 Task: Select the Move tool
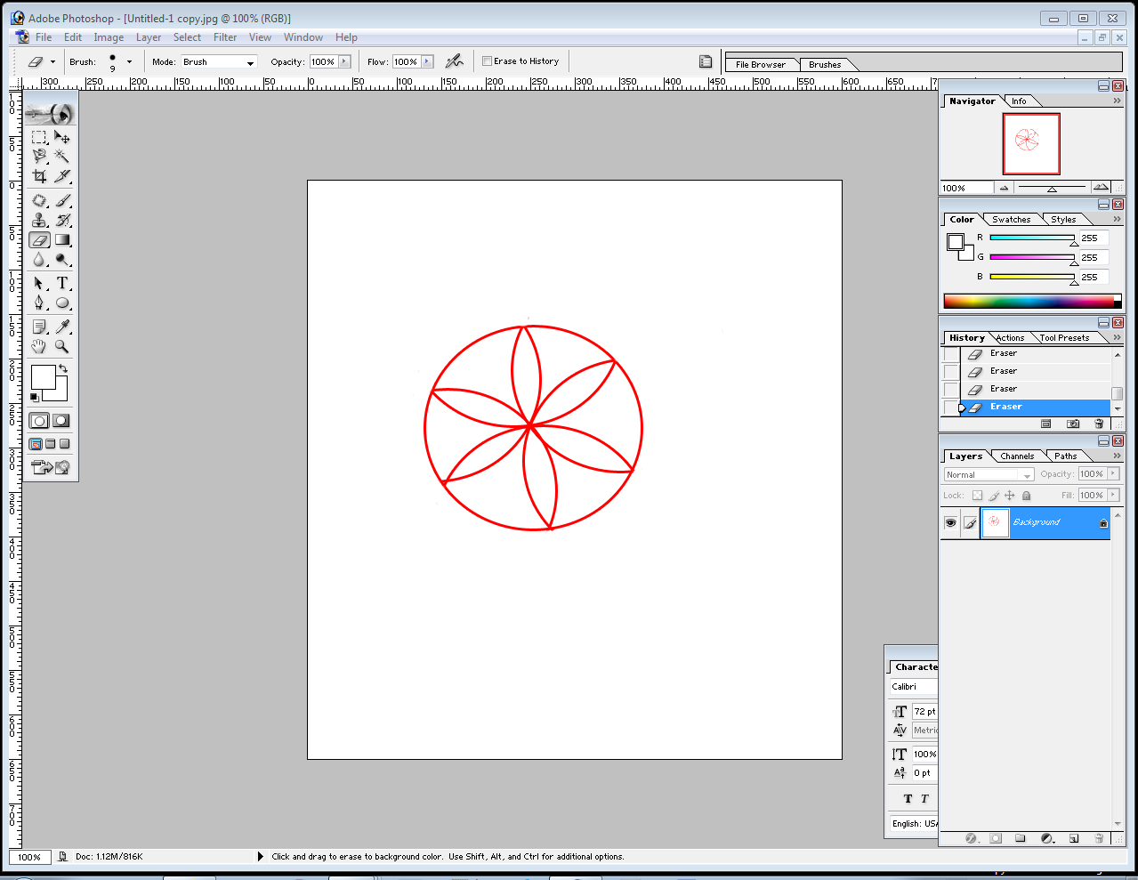coord(62,137)
